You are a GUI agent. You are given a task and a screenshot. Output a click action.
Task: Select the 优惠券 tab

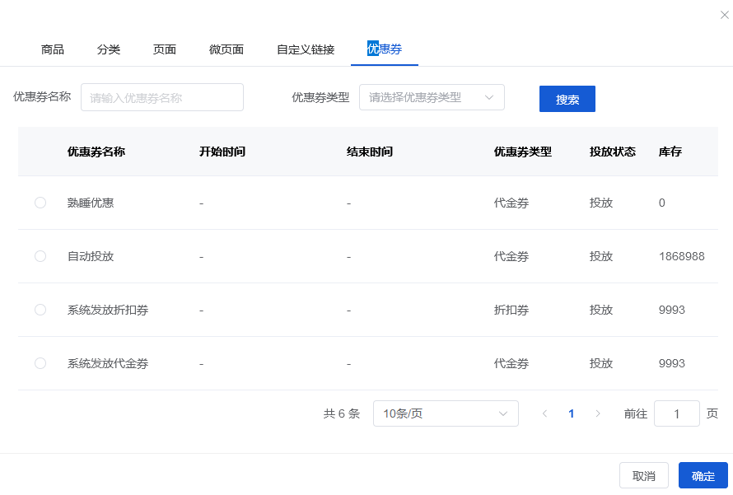tap(385, 49)
